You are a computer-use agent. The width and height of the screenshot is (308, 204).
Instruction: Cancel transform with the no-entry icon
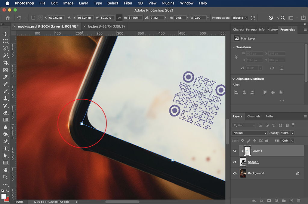pos(271,18)
